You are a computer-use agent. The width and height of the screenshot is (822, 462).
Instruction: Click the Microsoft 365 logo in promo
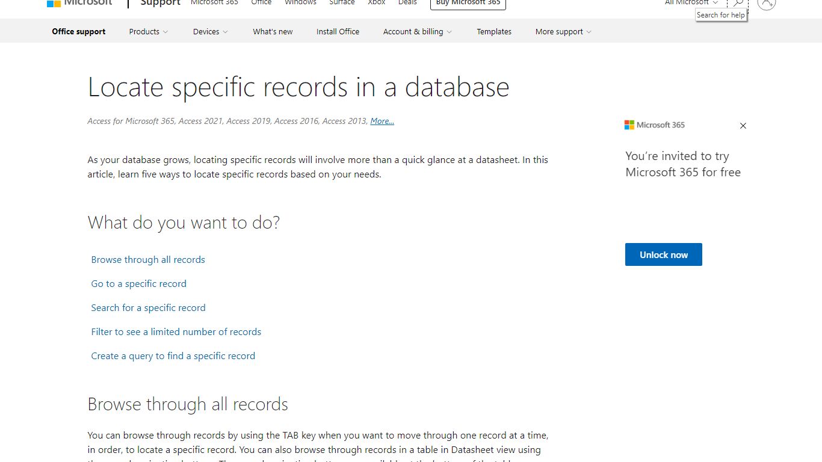[x=655, y=125]
